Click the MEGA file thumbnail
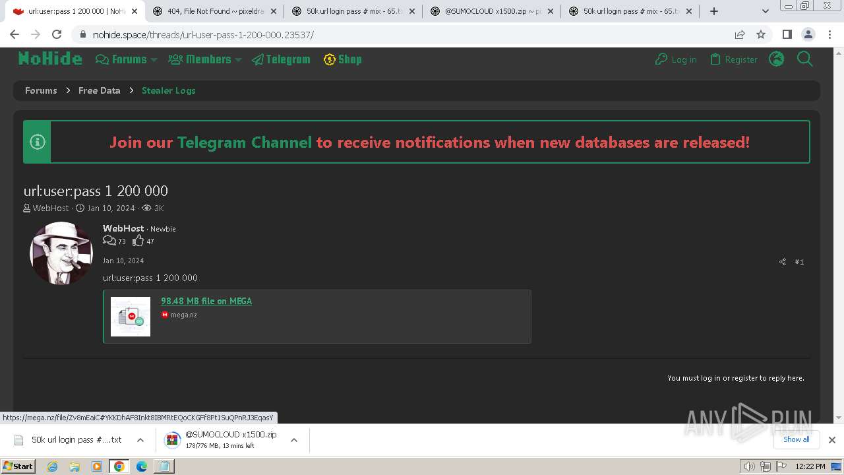Image resolution: width=844 pixels, height=475 pixels. pos(131,317)
